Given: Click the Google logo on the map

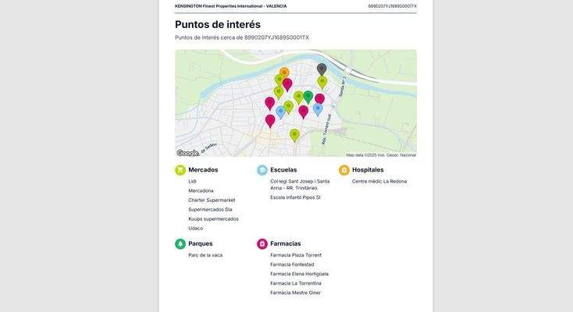Looking at the screenshot, I should pos(187,153).
